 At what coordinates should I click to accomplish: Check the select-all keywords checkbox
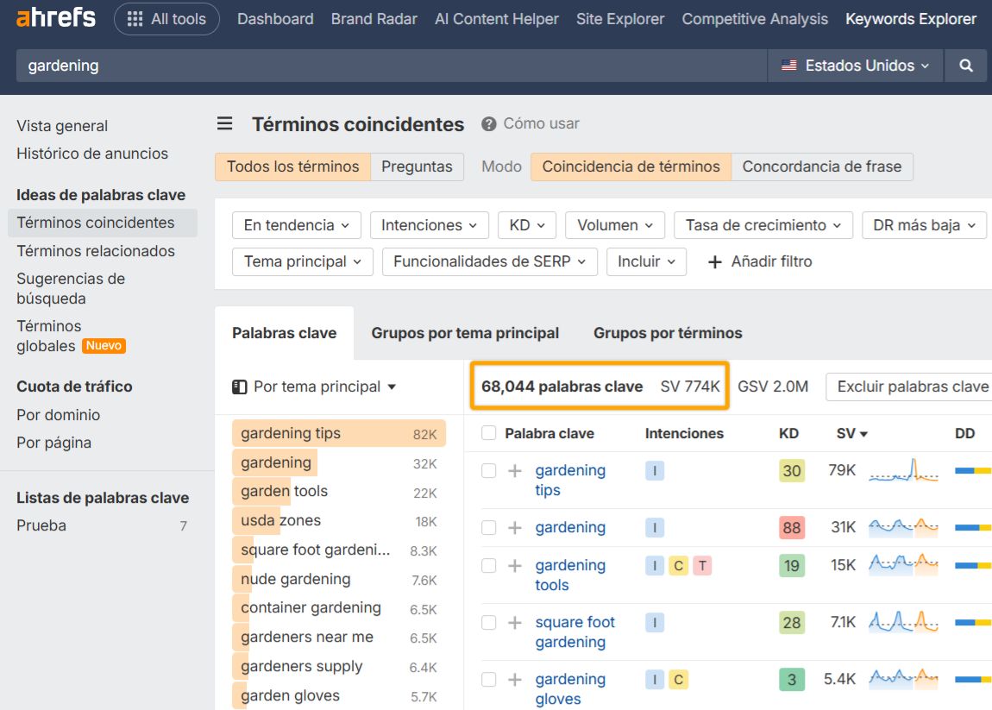pos(487,432)
